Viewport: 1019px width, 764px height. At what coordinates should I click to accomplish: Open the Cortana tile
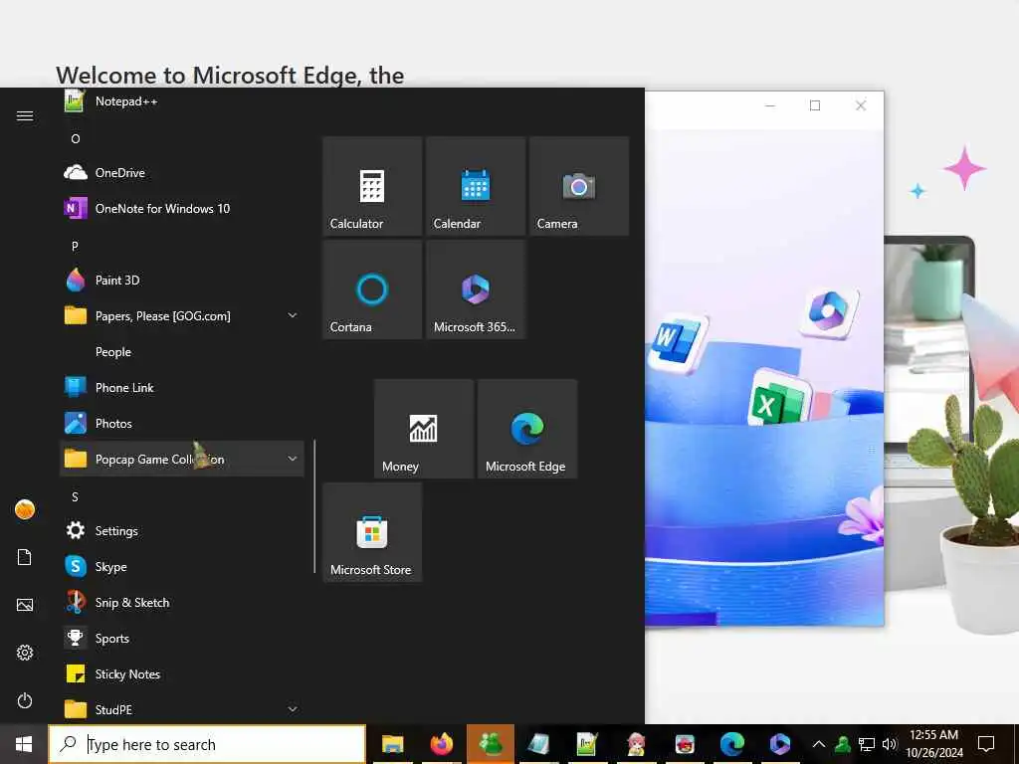point(372,289)
